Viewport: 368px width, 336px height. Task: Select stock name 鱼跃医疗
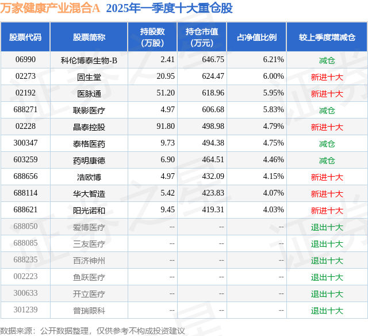89,277
